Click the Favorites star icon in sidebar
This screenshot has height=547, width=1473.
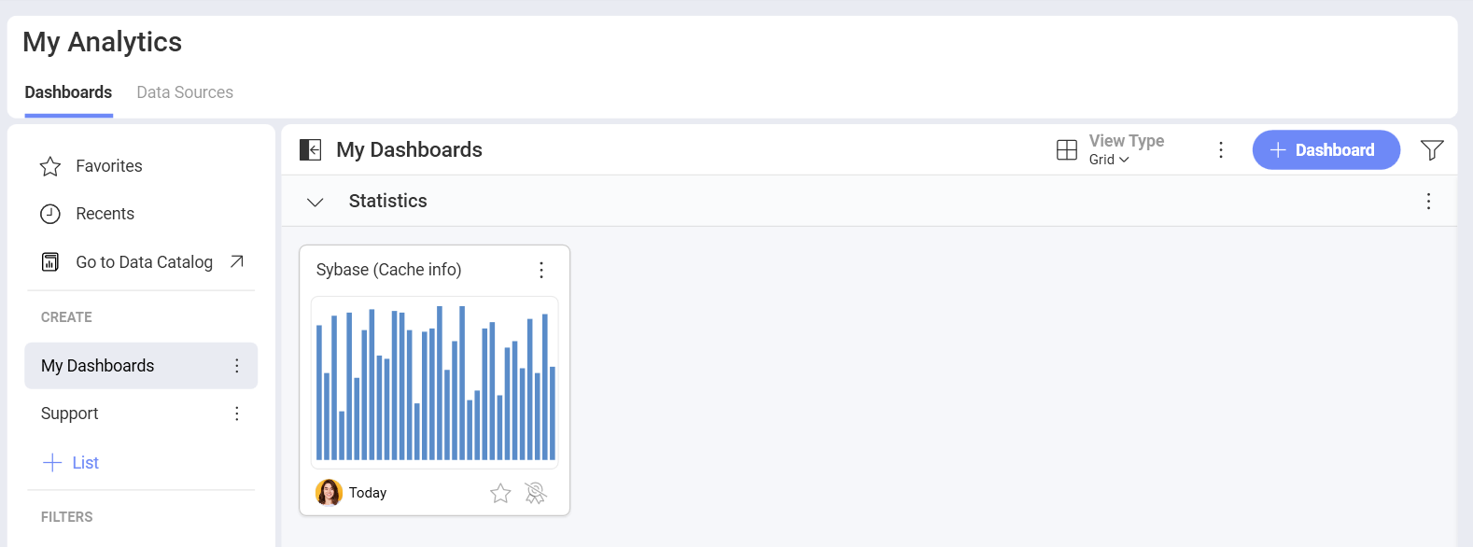[49, 165]
